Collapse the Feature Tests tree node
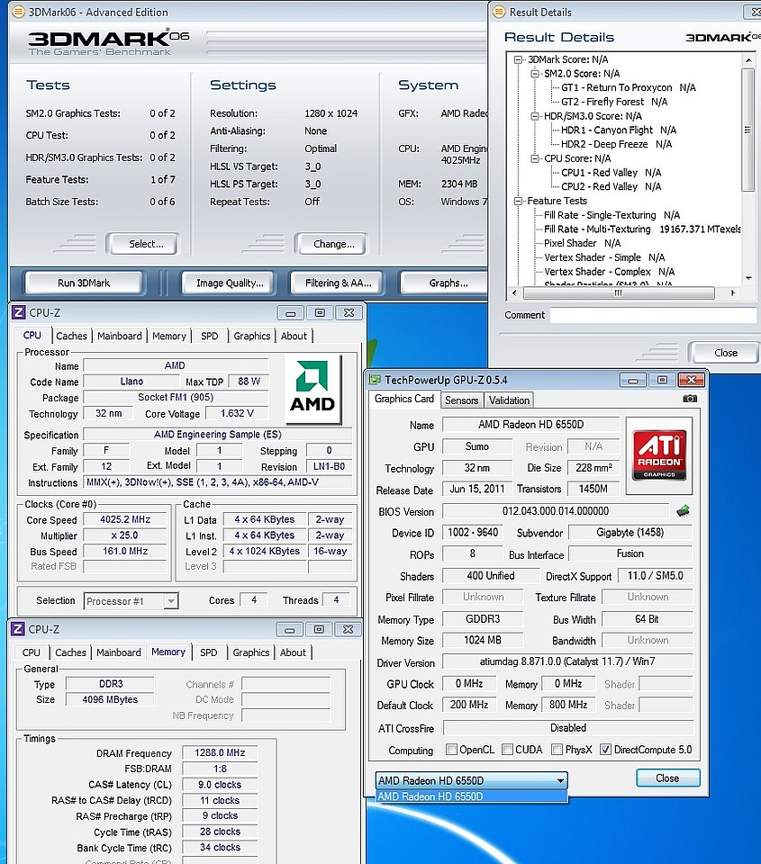 [x=518, y=201]
